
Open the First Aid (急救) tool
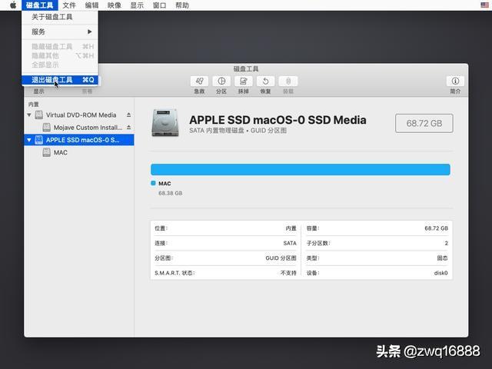[x=199, y=81]
